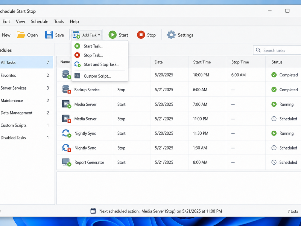Click Running icon of Media Server 7:00 AM
This screenshot has width=301, height=226.
[274, 104]
